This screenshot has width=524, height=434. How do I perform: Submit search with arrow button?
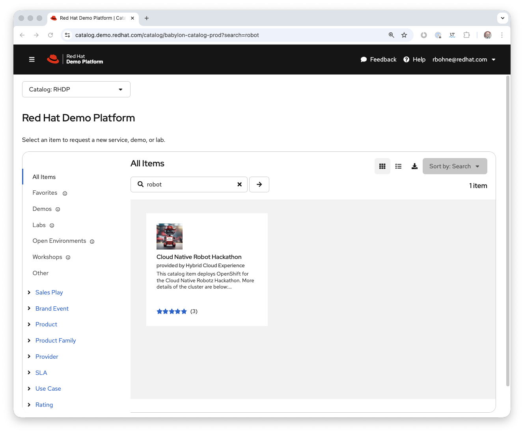(x=259, y=184)
